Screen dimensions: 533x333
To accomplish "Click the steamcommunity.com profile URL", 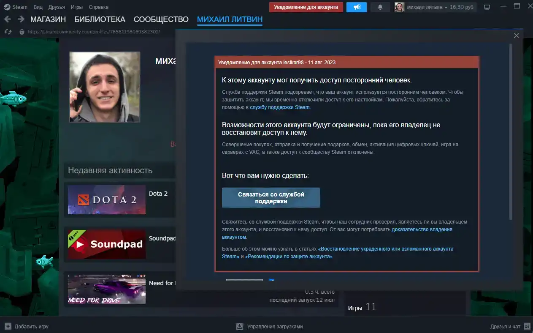I will [x=94, y=32].
